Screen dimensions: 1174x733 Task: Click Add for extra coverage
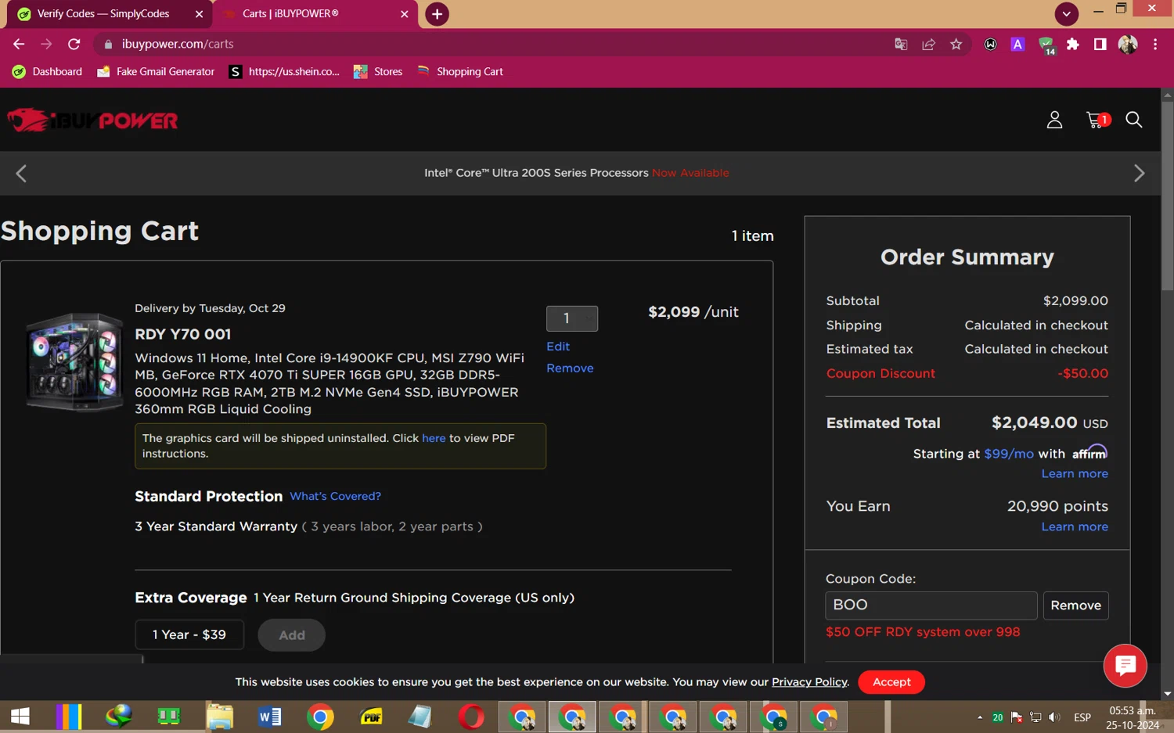pos(292,635)
